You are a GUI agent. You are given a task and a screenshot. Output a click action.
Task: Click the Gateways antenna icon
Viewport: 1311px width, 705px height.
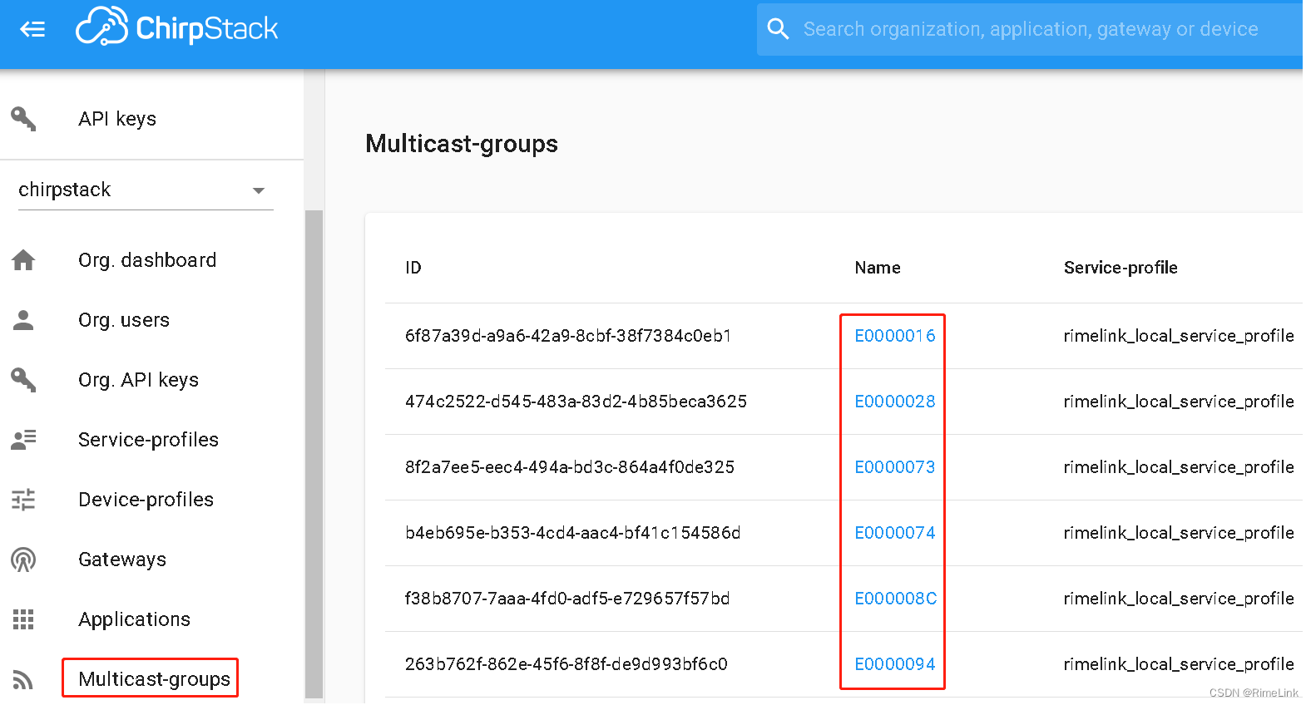coord(23,560)
